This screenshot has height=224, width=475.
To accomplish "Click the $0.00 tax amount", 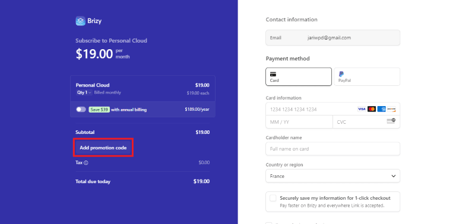I will (204, 162).
